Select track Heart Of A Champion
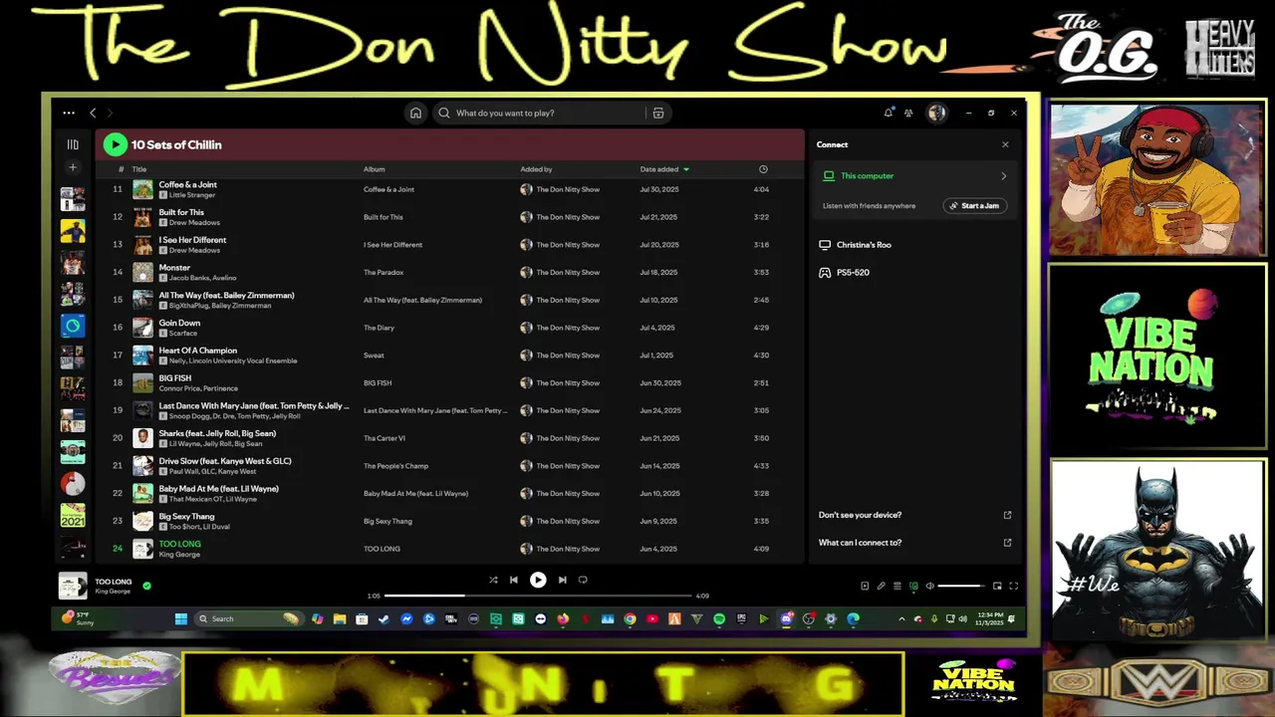1275x717 pixels. tap(197, 351)
